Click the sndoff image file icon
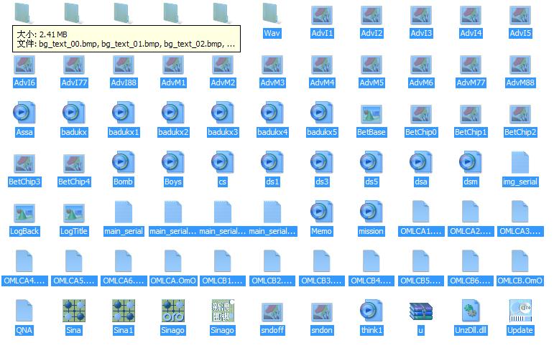Viewport: 554px width, 348px height. [x=272, y=313]
